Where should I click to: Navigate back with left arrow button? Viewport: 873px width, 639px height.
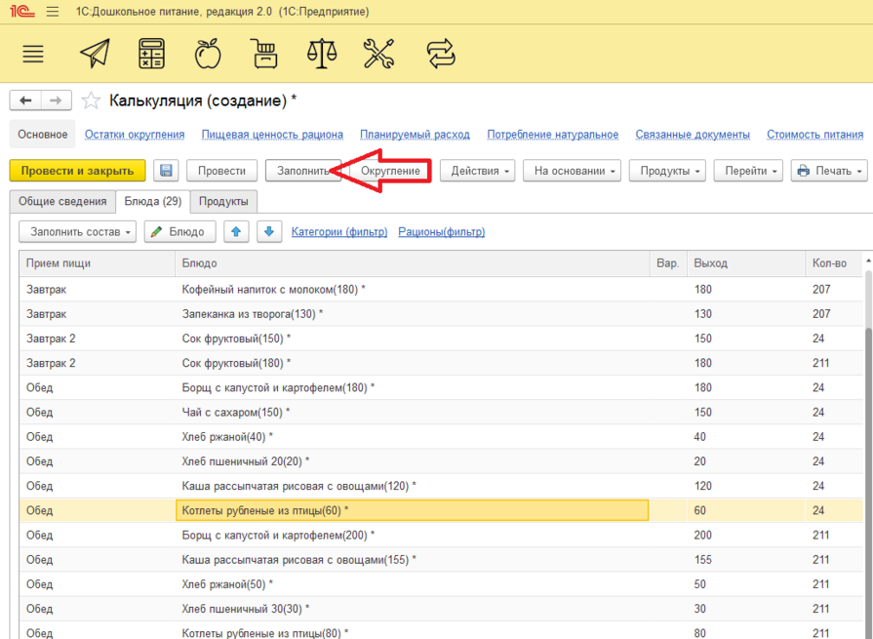click(x=25, y=100)
